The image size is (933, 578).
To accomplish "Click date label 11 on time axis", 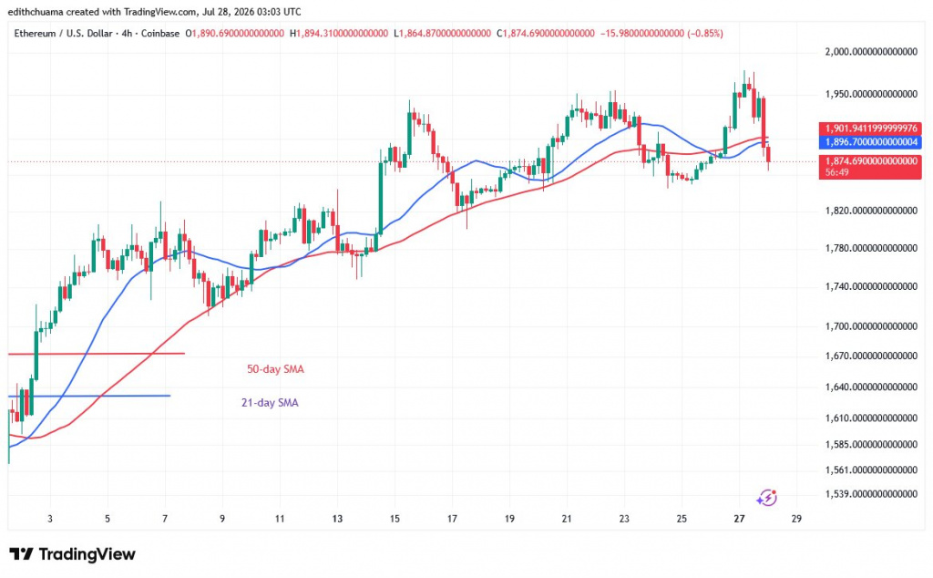I will click(x=280, y=519).
